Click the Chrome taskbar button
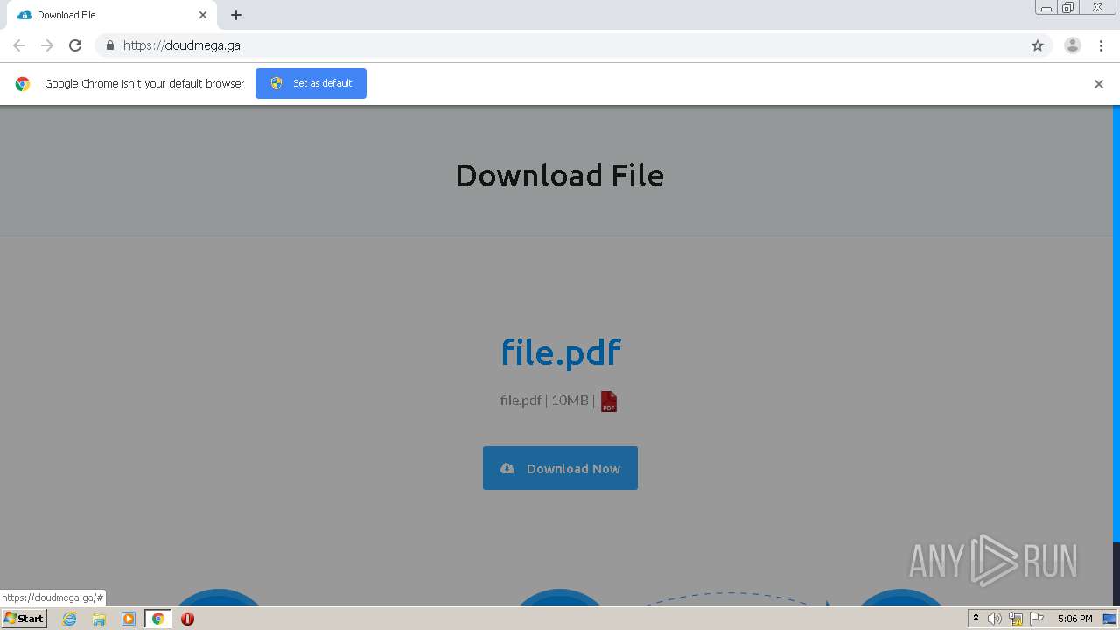1120x630 pixels. 158,619
